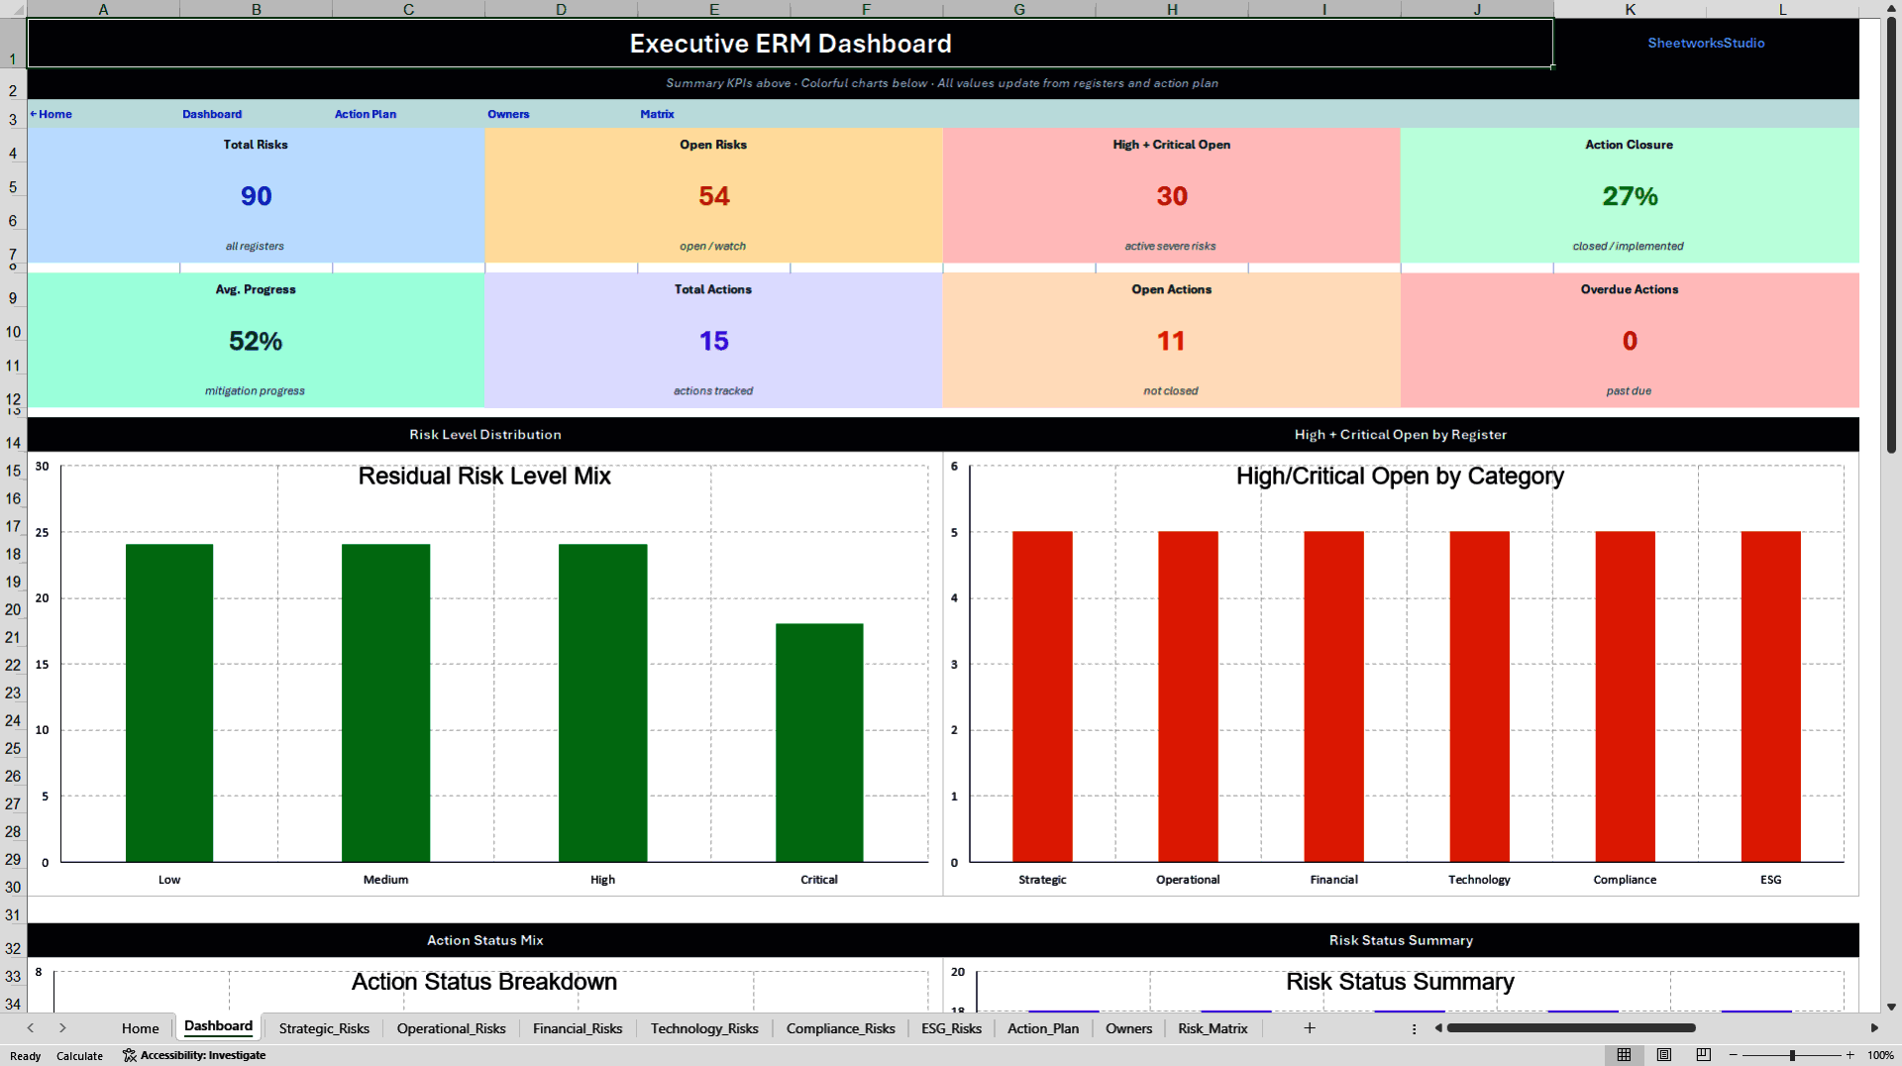Select the Open Risks value 54
Screen dimensions: 1902x1066
pyautogui.click(x=713, y=196)
